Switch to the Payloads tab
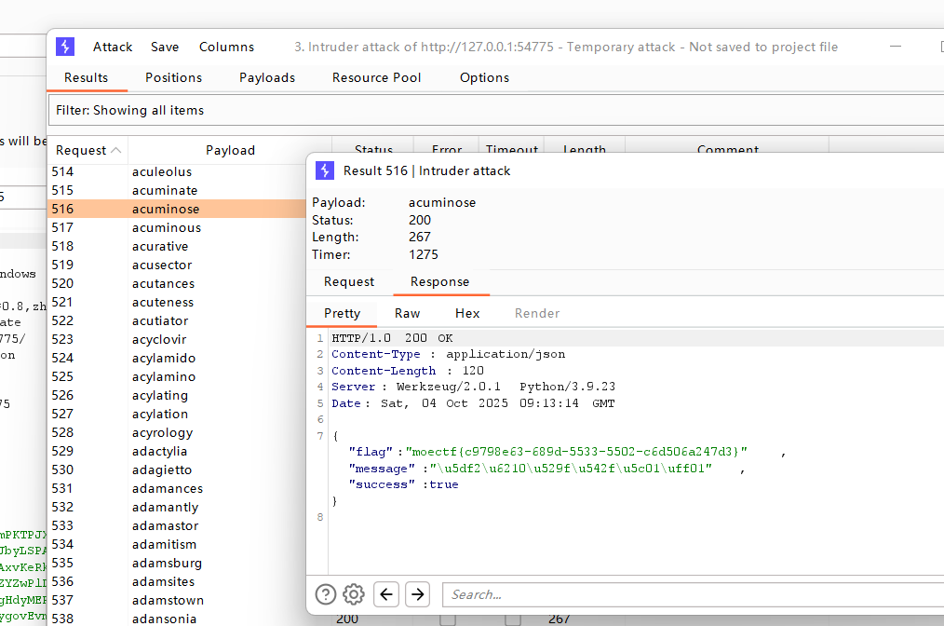The width and height of the screenshot is (944, 626). (x=267, y=77)
